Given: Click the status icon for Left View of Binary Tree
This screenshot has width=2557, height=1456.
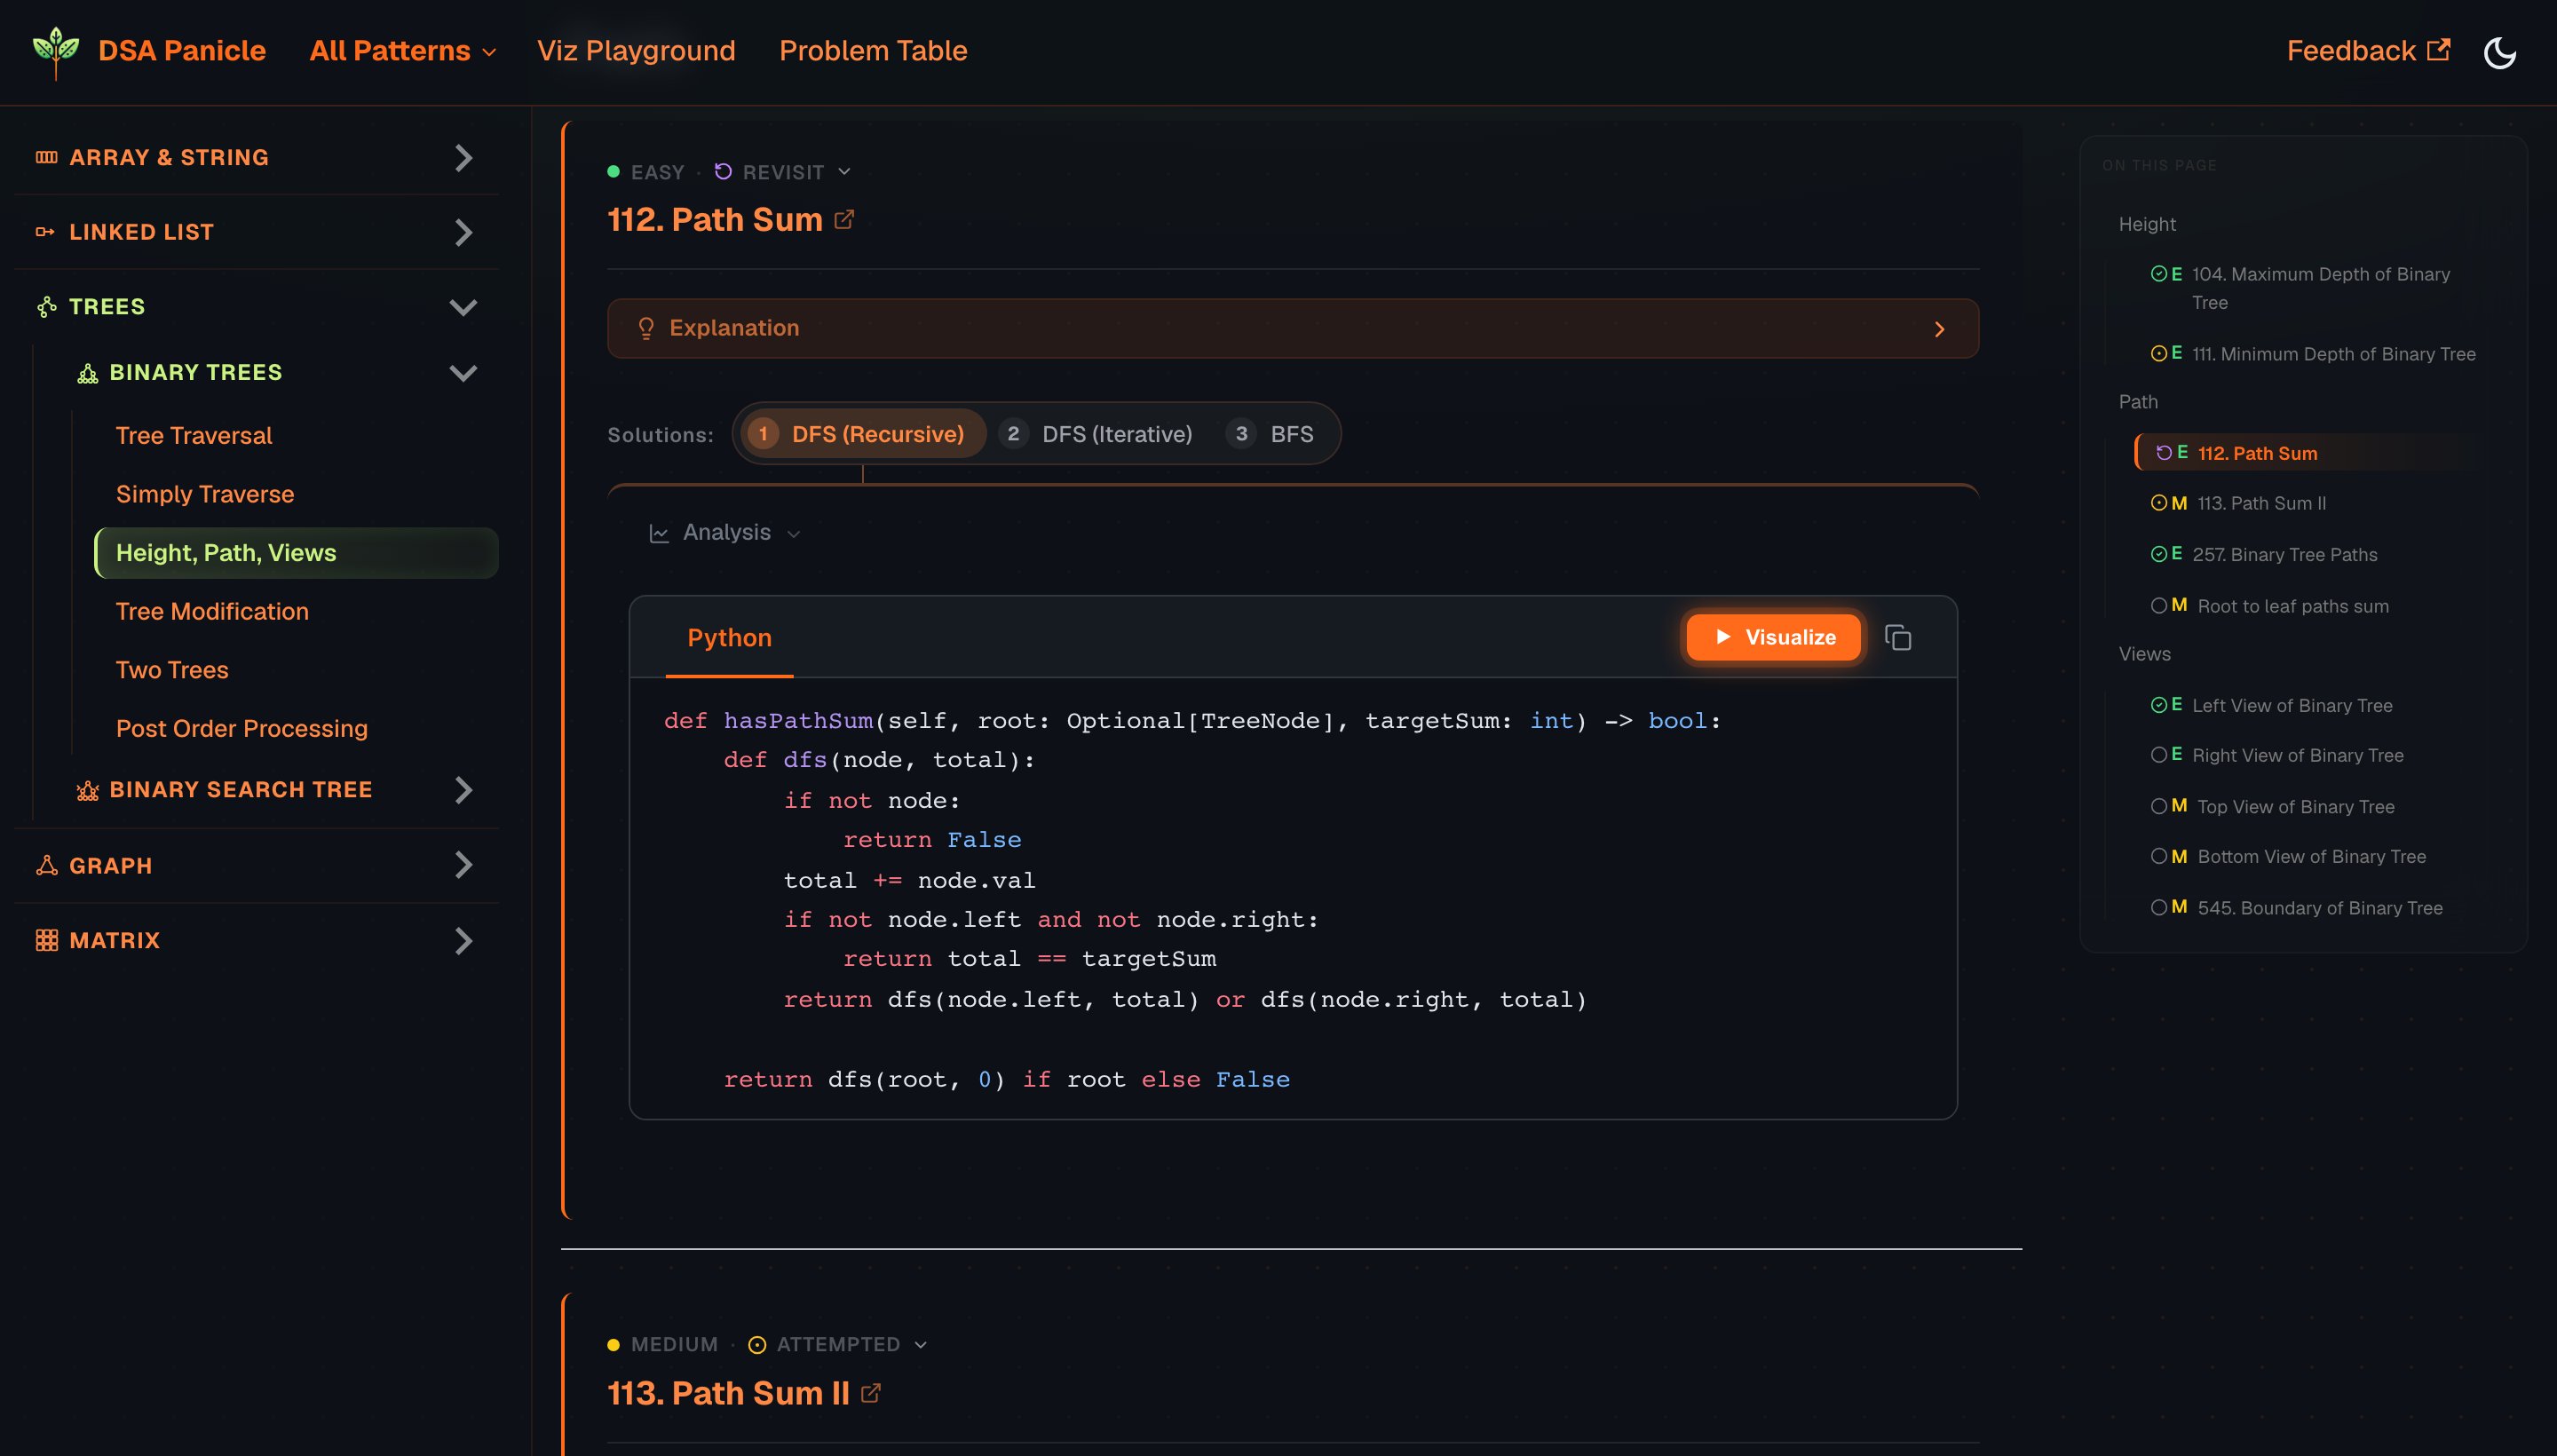Looking at the screenshot, I should pyautogui.click(x=2159, y=705).
